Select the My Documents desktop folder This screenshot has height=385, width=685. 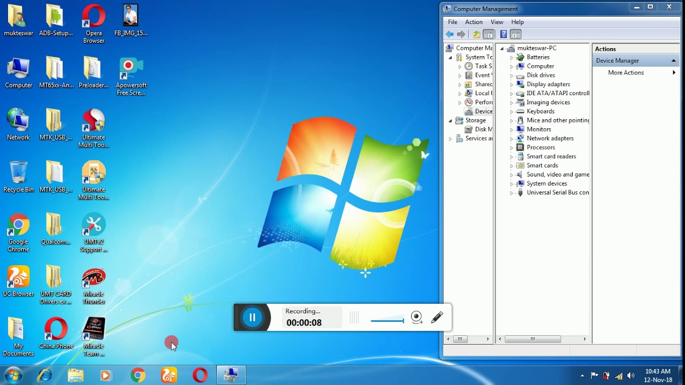tap(18, 337)
